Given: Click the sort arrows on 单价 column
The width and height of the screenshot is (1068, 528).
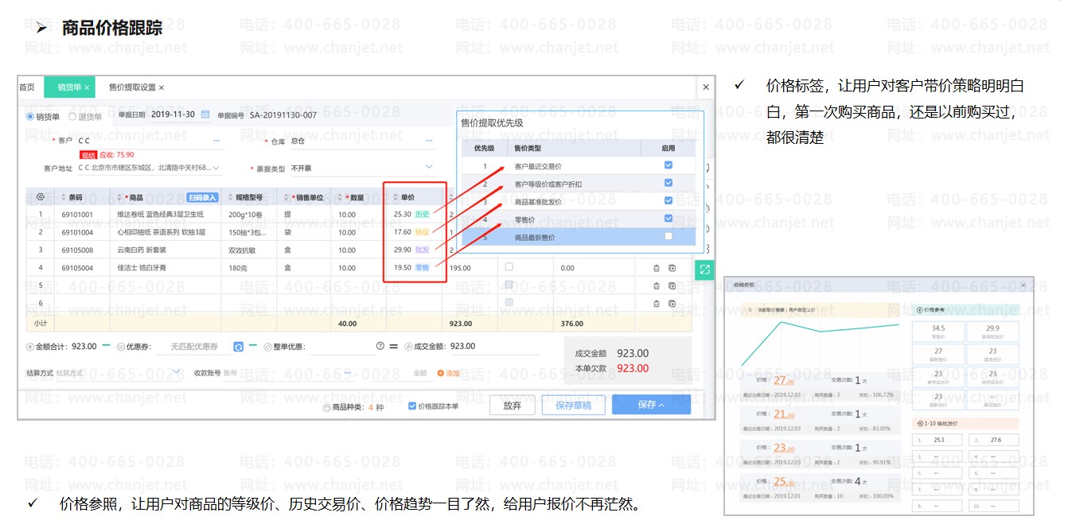Looking at the screenshot, I should point(396,197).
